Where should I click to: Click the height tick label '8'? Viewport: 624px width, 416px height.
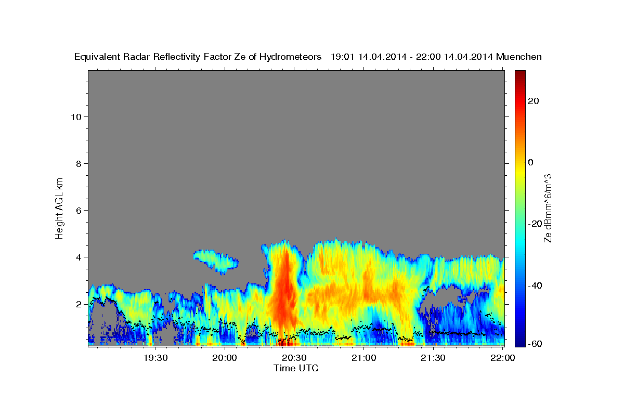click(x=79, y=163)
